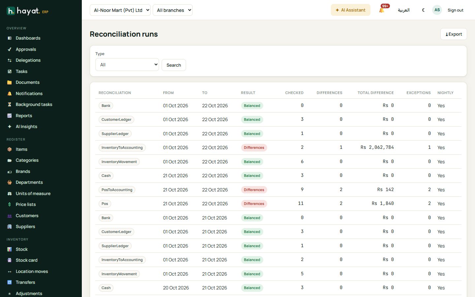This screenshot has width=475, height=297.
Task: Go to Categories in the sidebar
Action: pos(27,160)
